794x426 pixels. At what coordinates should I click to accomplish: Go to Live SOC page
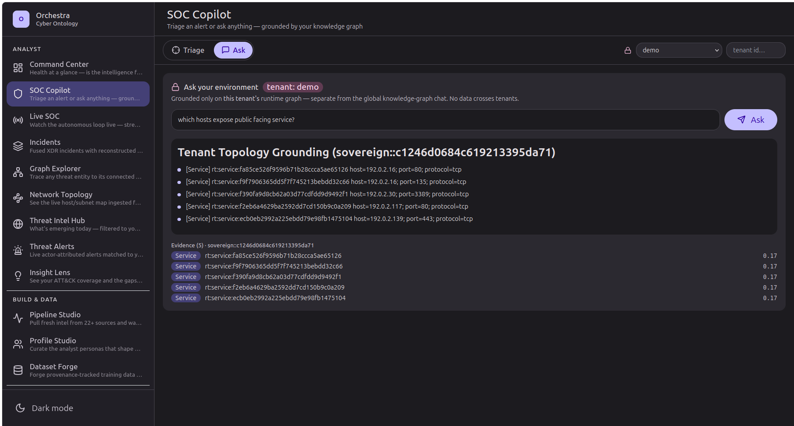point(78,120)
